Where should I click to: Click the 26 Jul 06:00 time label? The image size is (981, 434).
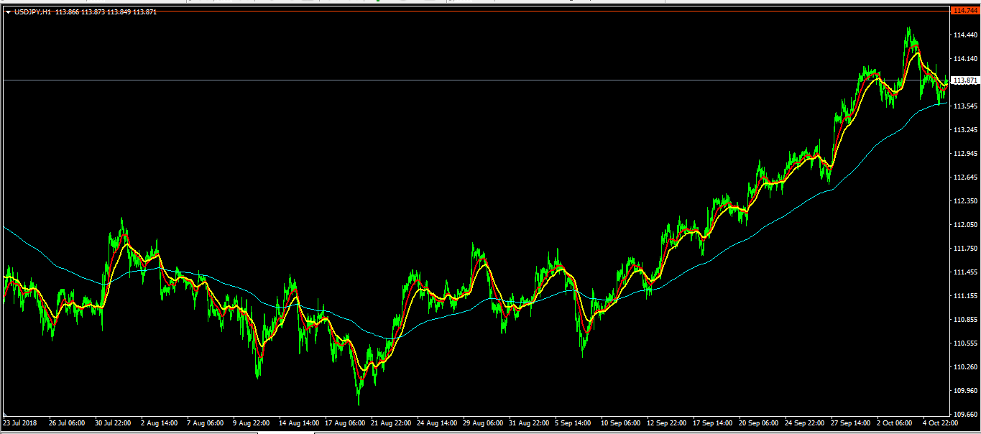coord(66,423)
